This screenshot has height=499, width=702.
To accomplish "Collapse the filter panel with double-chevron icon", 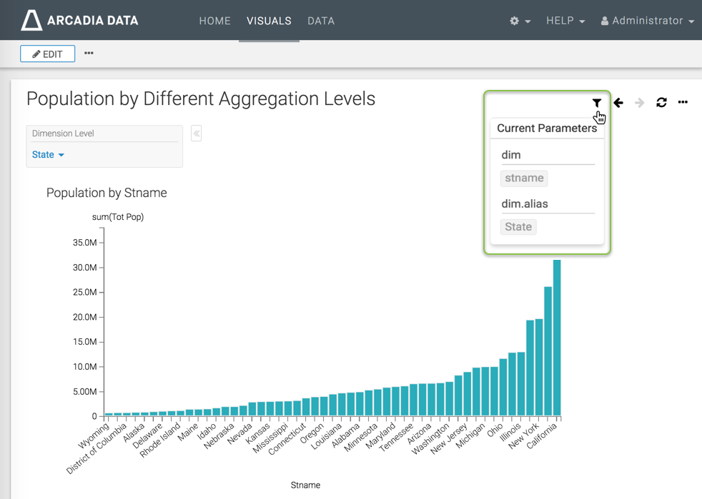I will (x=197, y=133).
